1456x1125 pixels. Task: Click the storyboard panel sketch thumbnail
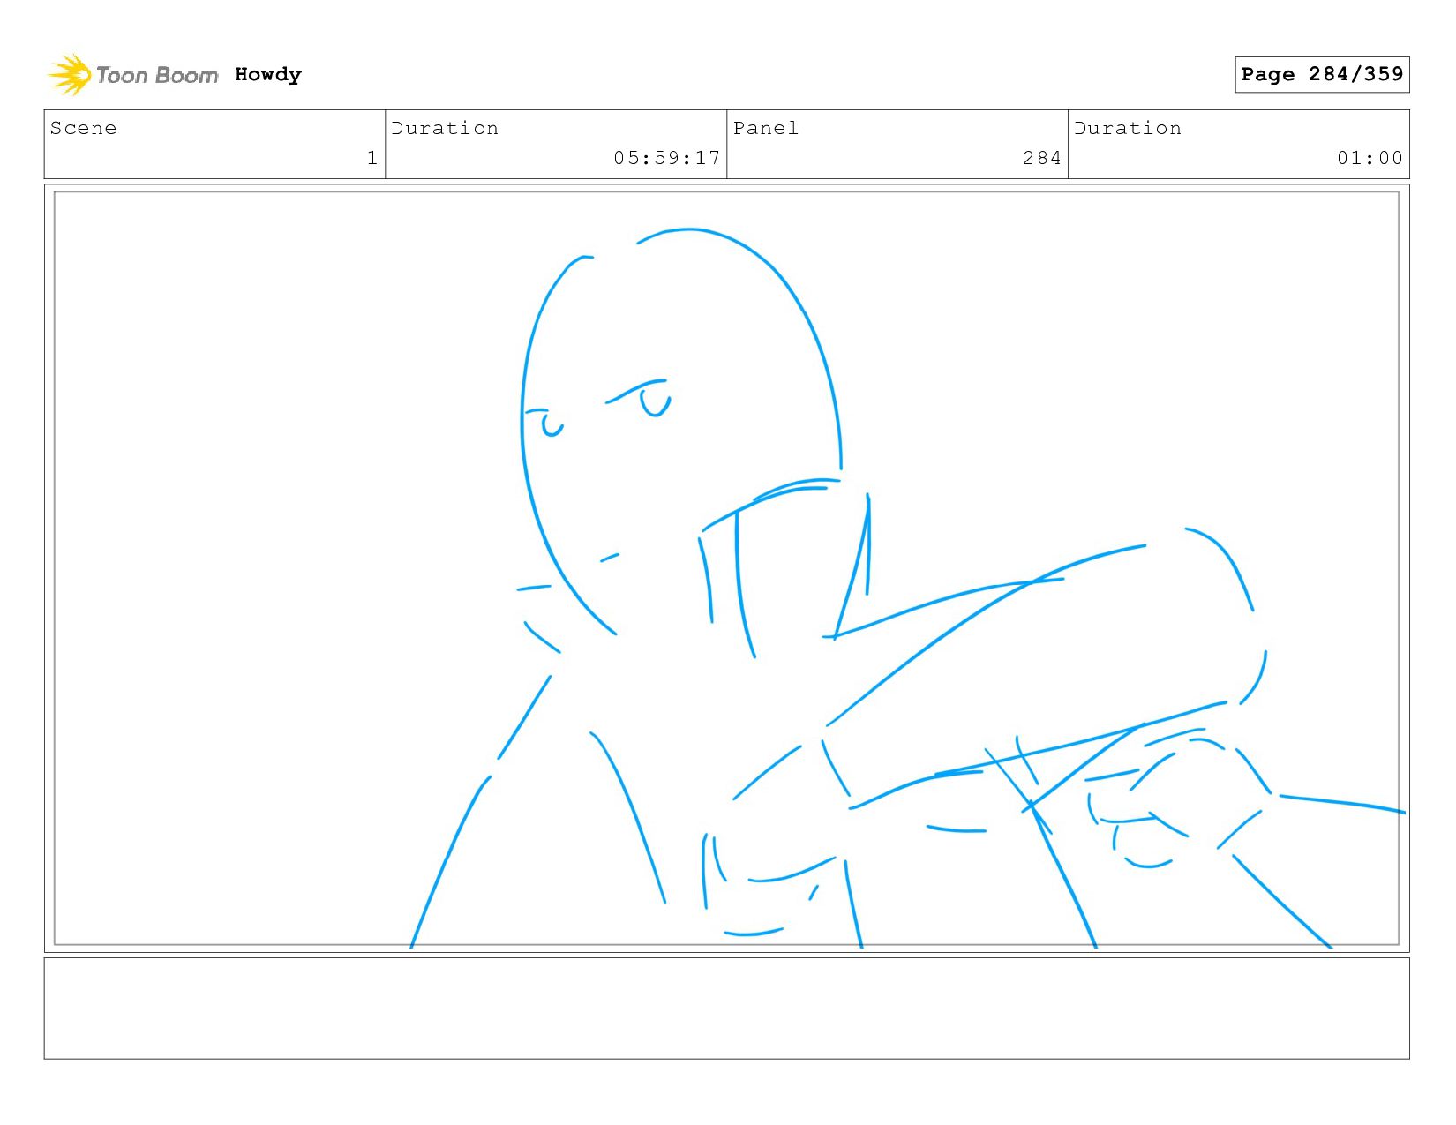[x=726, y=568]
